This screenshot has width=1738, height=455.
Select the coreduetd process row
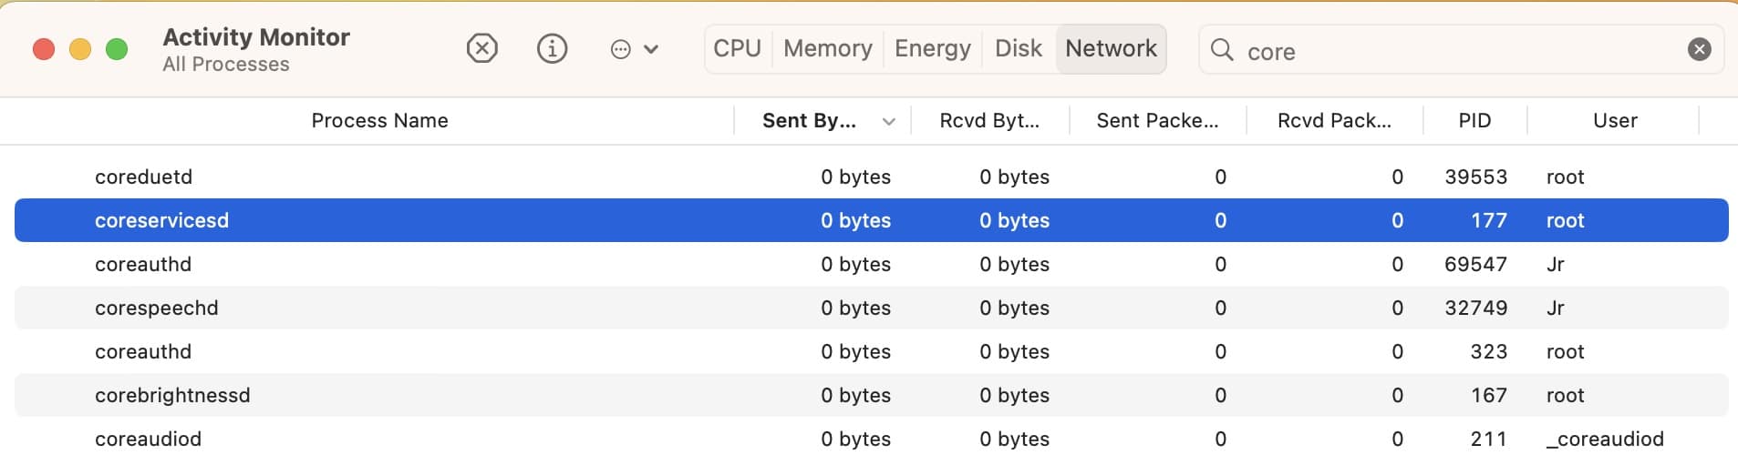tap(872, 177)
